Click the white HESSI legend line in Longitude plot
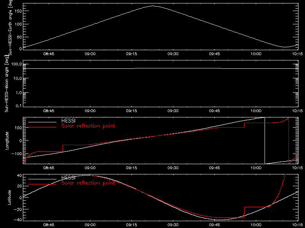The width and height of the screenshot is (305, 228). pyautogui.click(x=42, y=122)
